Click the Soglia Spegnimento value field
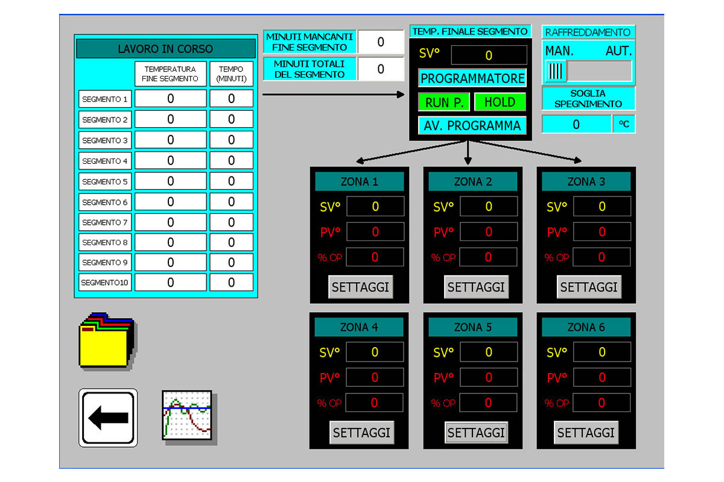 (576, 124)
